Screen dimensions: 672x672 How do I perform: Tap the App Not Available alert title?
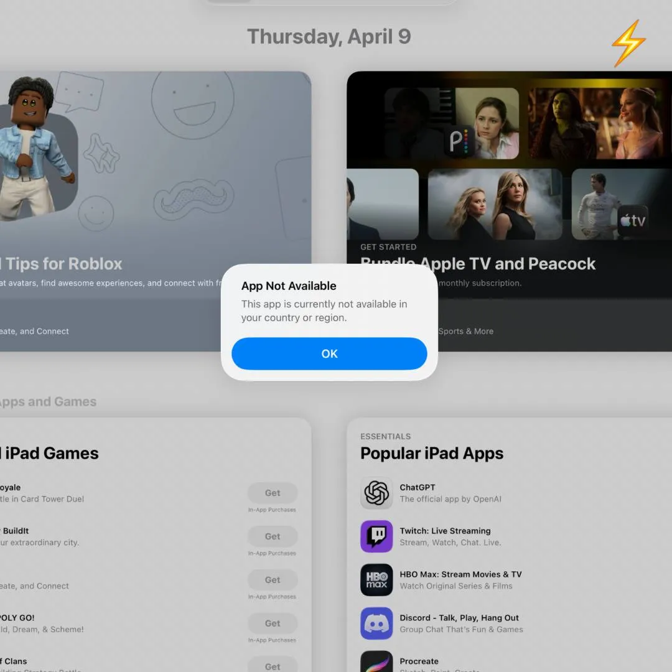tap(289, 286)
